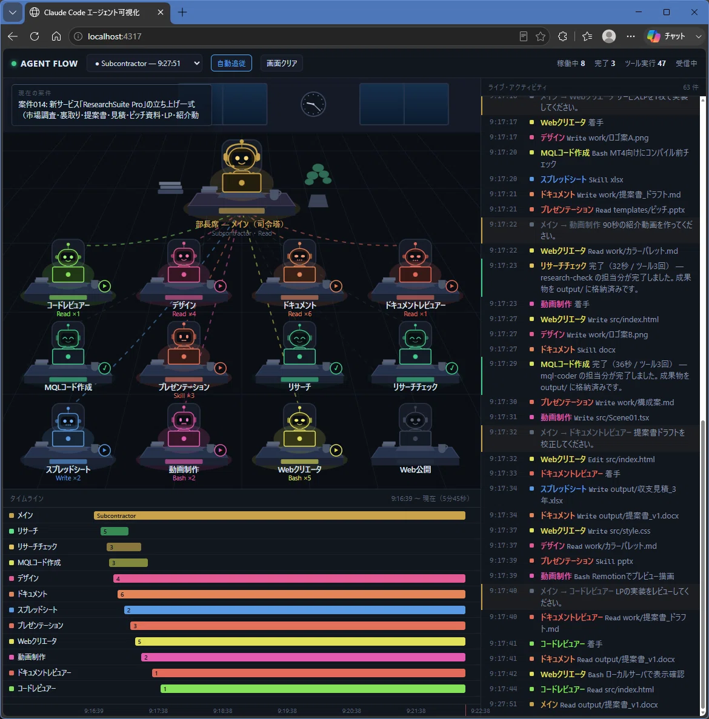Click completed check badge on MQLコード作成 desk
Viewport: 709px width, 719px height.
[x=105, y=368]
